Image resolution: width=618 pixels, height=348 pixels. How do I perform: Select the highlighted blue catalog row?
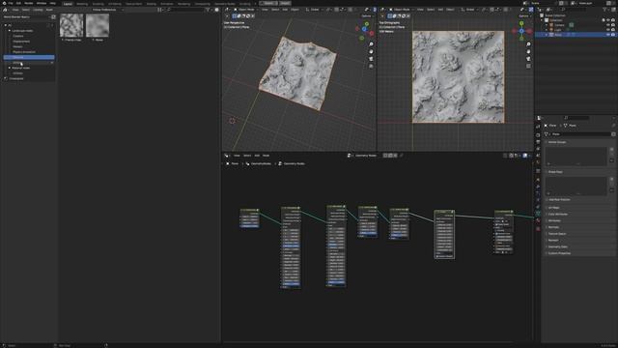[x=29, y=57]
